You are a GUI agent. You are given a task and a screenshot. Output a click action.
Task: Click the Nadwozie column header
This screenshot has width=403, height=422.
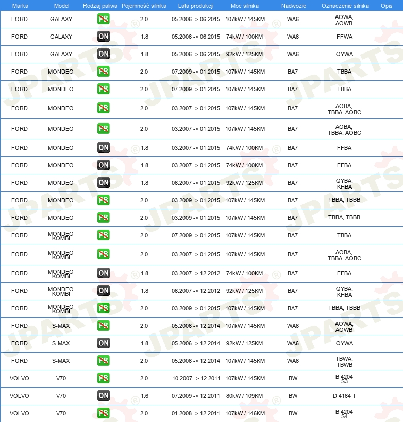coord(294,6)
